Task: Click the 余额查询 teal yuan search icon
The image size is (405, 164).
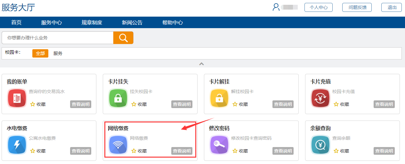Action: click(320, 145)
